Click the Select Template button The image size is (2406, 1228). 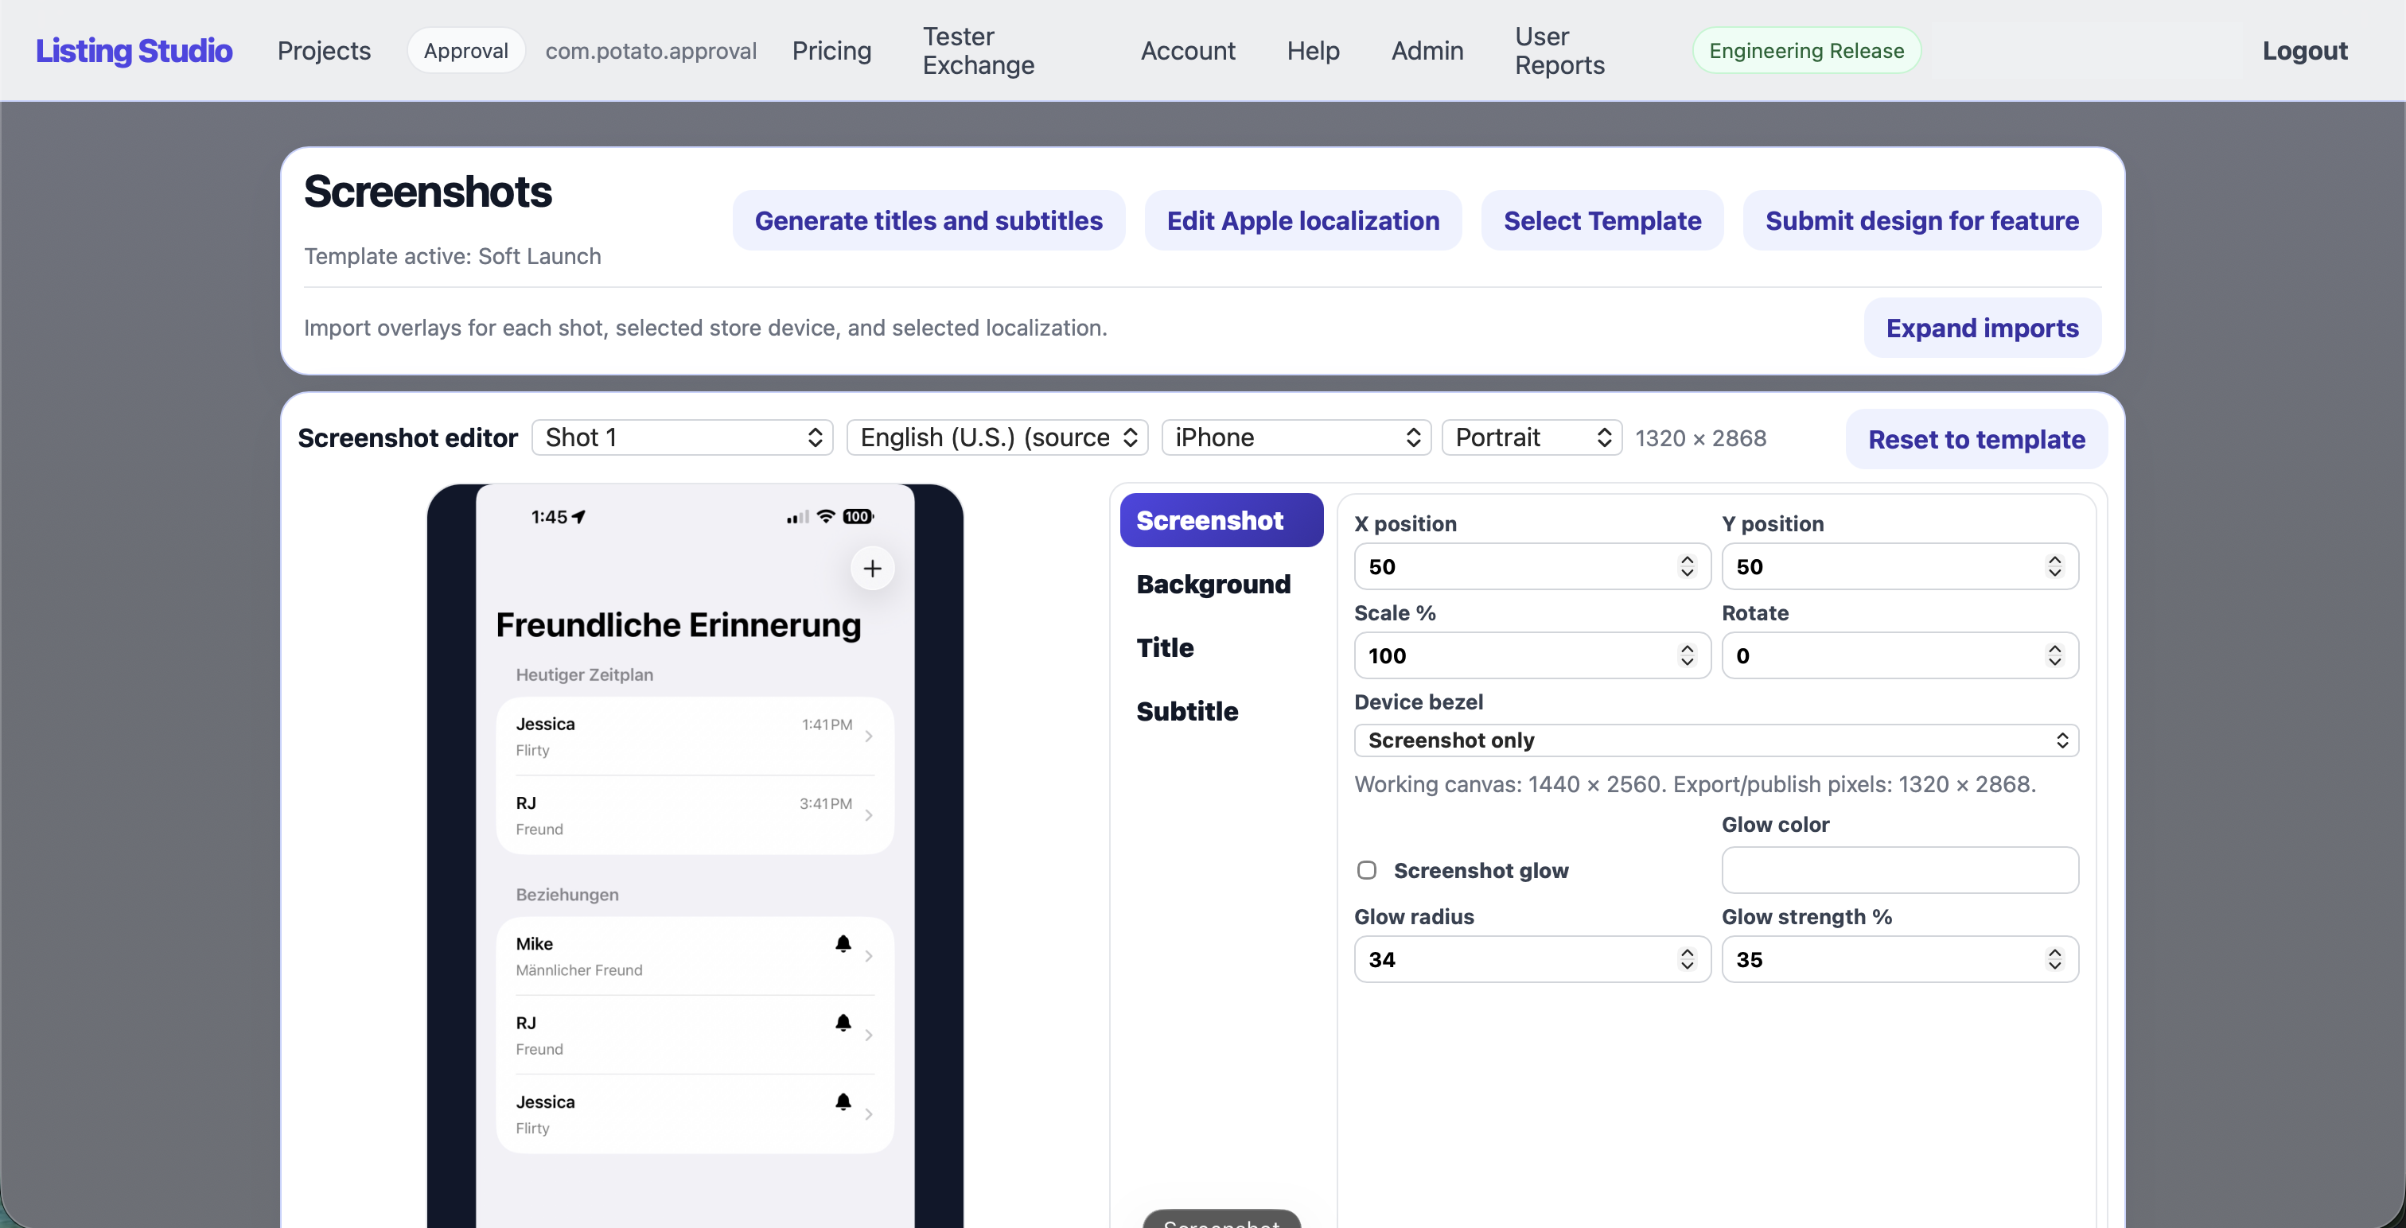(x=1602, y=220)
